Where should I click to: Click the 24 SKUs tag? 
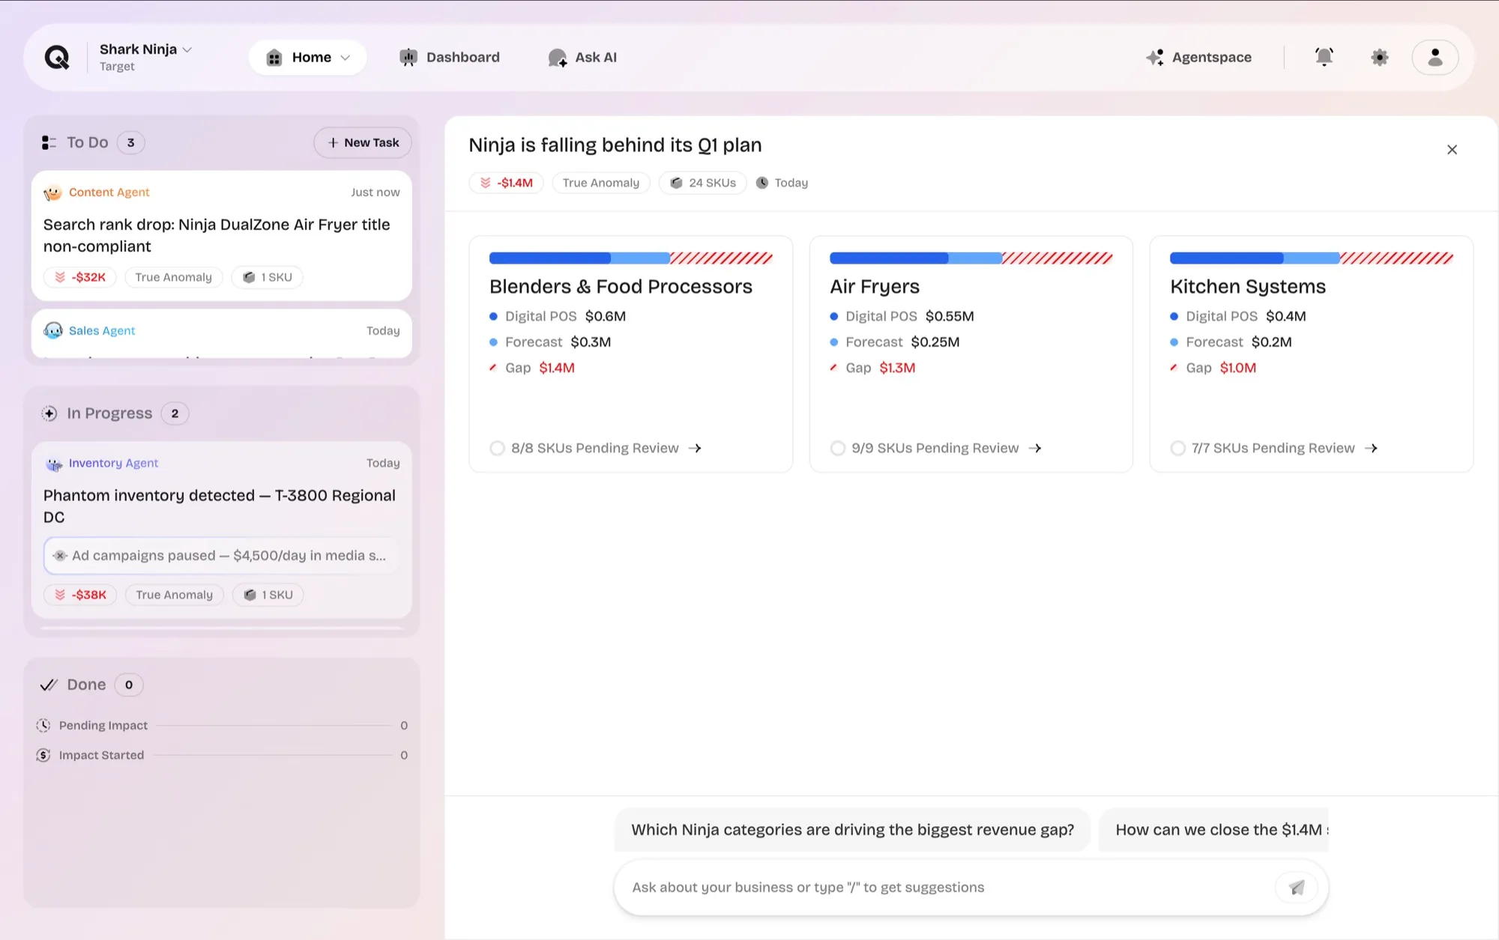coord(703,183)
